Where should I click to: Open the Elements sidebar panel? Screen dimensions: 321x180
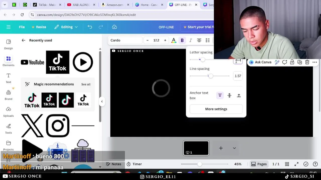point(9,61)
